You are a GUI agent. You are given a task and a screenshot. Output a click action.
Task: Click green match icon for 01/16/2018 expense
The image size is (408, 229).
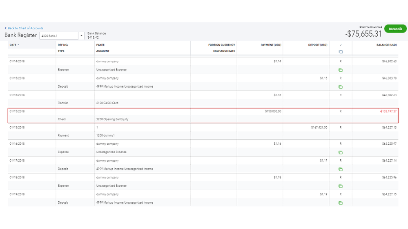(340, 152)
